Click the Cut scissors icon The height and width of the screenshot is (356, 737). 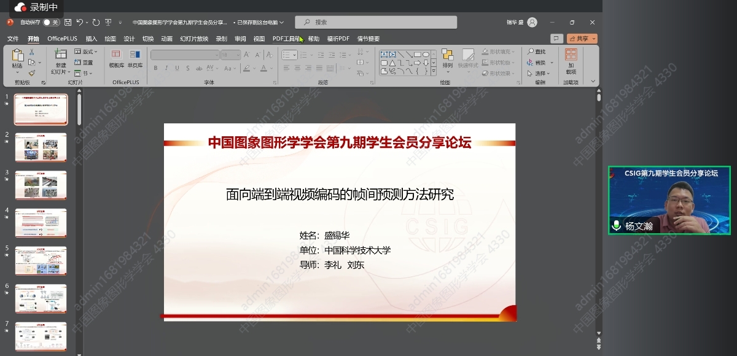[x=32, y=53]
